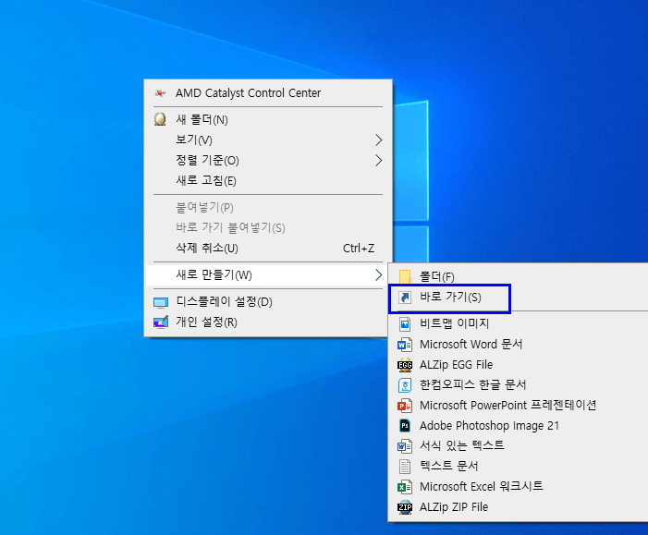Viewport: 648px width, 535px height.
Task: Open 디스플레이 설정(D) entry
Action: point(268,301)
